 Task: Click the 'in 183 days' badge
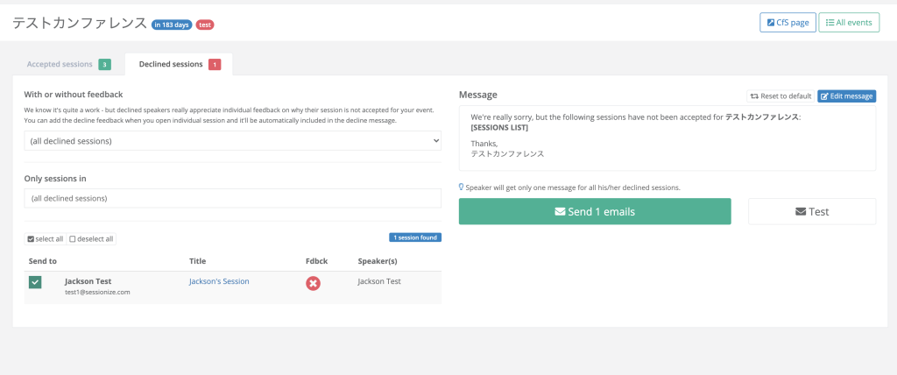(x=171, y=25)
